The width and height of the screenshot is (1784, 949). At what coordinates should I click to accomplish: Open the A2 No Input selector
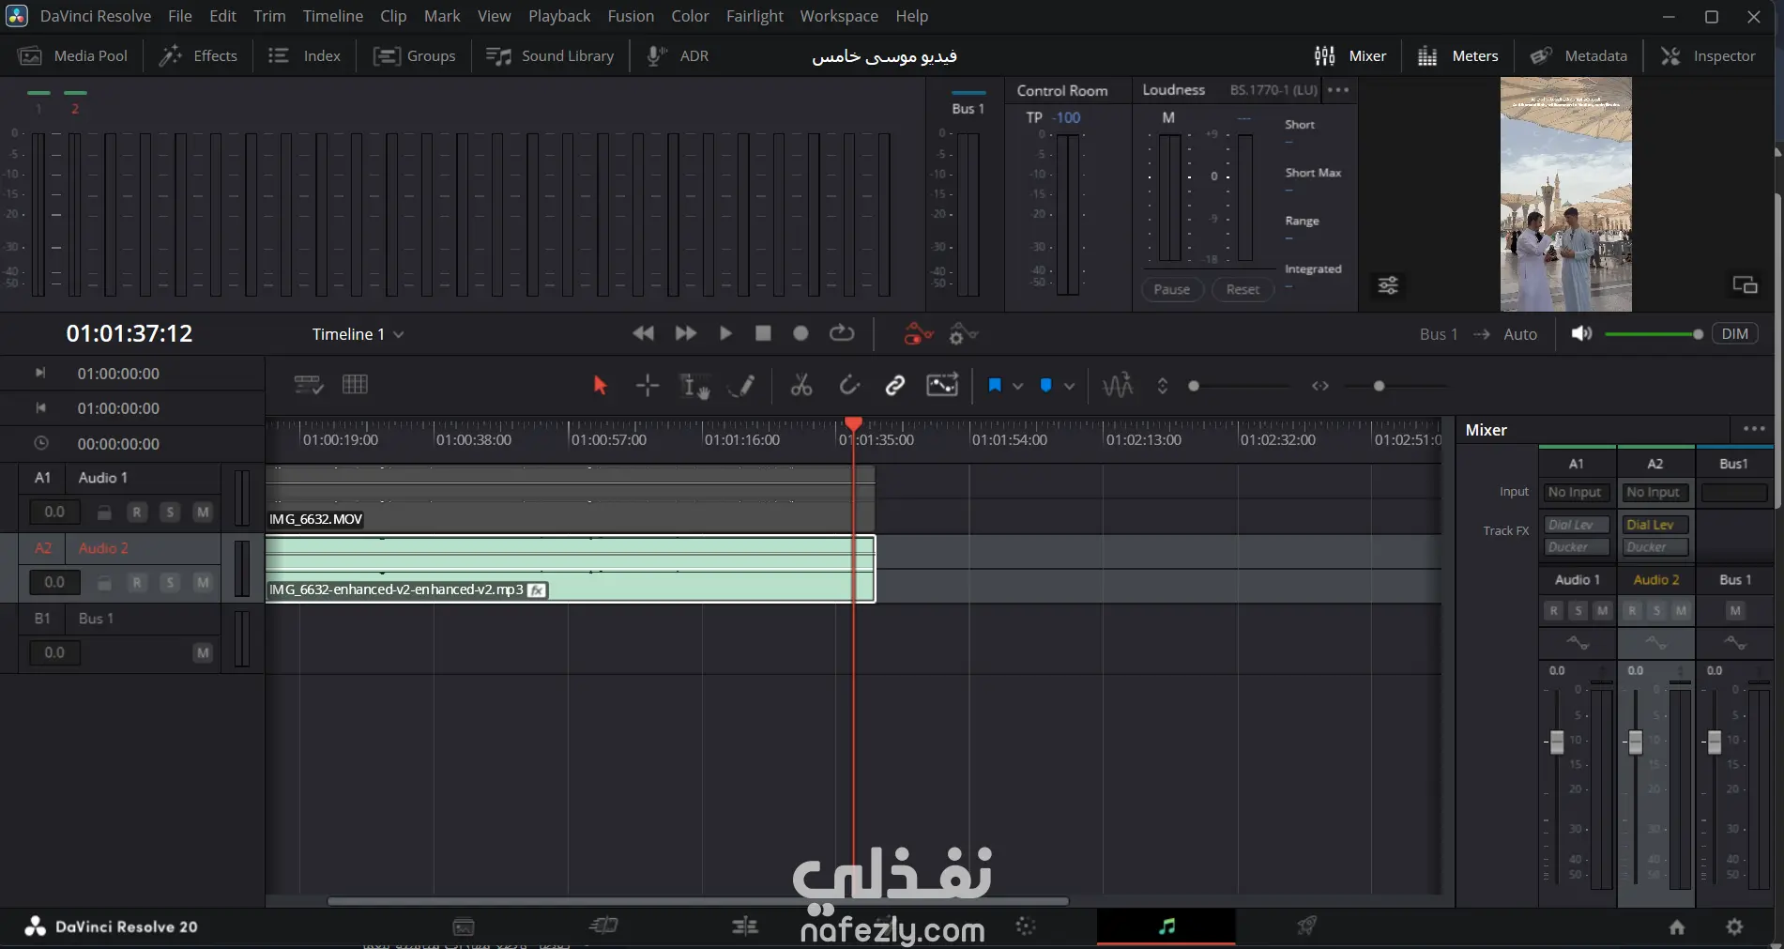1654,492
